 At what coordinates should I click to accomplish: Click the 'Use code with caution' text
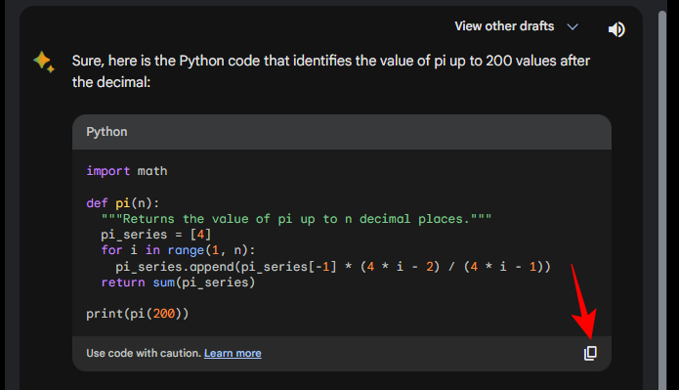click(x=144, y=353)
